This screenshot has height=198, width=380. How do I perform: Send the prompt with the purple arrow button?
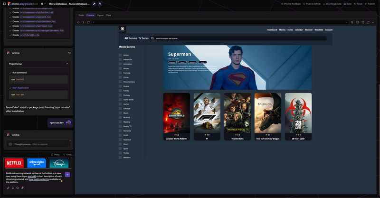(x=67, y=174)
